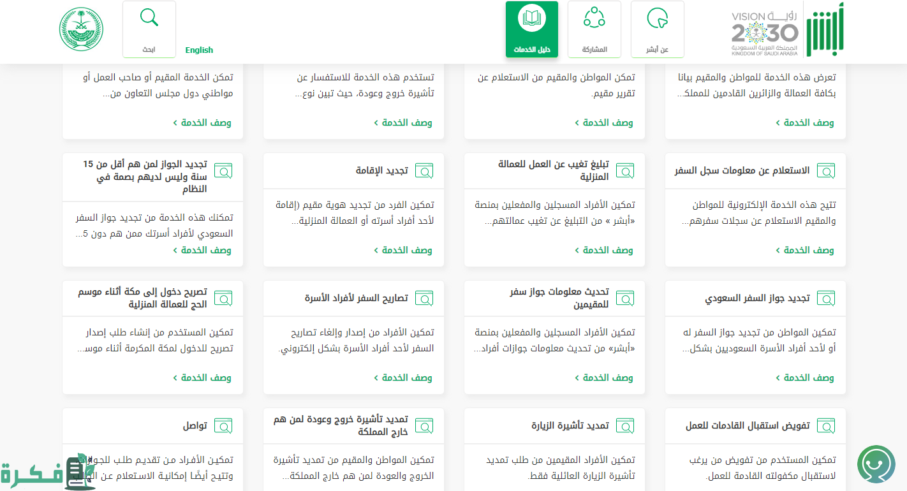Click the Ministry of Interior emblem
907x491 pixels.
point(81,29)
